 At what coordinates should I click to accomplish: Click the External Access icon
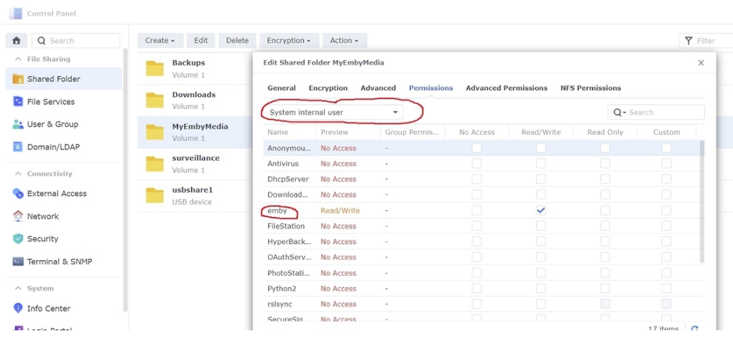click(18, 193)
